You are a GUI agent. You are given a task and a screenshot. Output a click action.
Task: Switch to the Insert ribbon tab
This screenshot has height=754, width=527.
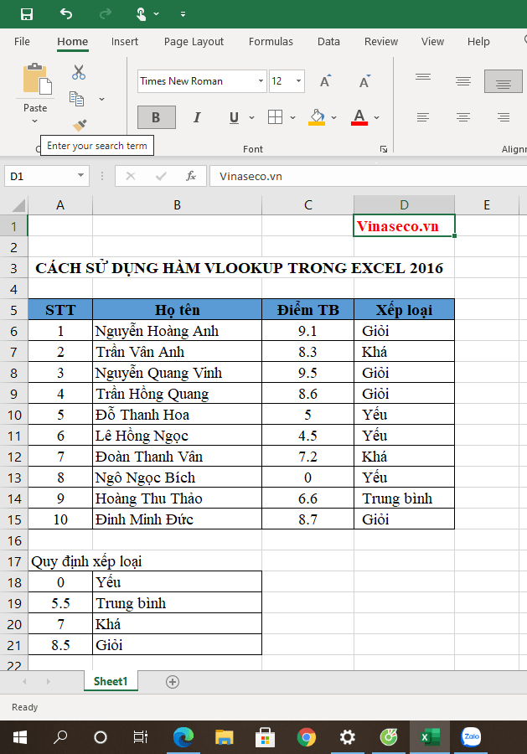coord(125,42)
